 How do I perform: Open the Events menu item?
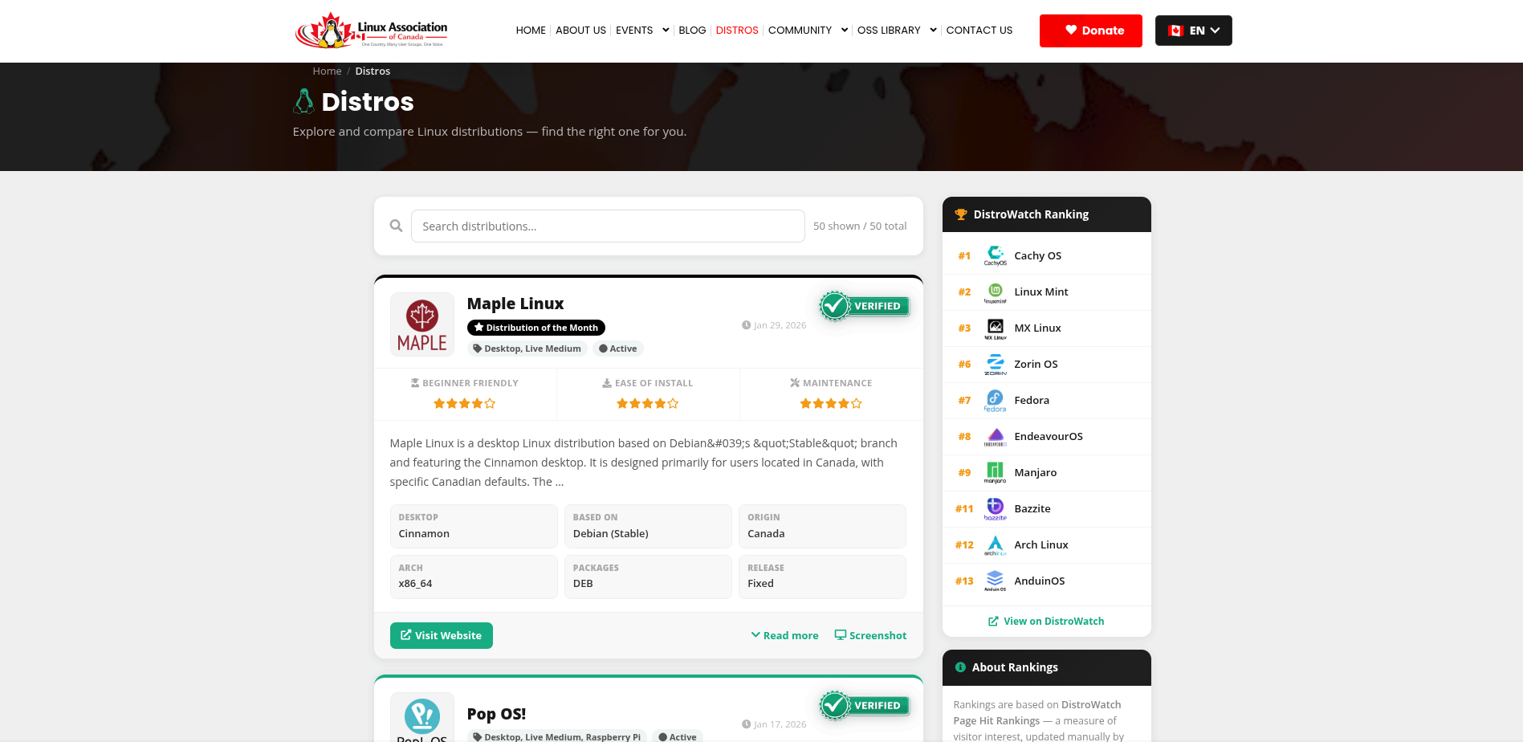pyautogui.click(x=634, y=31)
